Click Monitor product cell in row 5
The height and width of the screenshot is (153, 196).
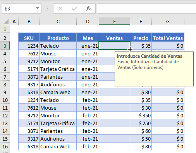point(58,61)
